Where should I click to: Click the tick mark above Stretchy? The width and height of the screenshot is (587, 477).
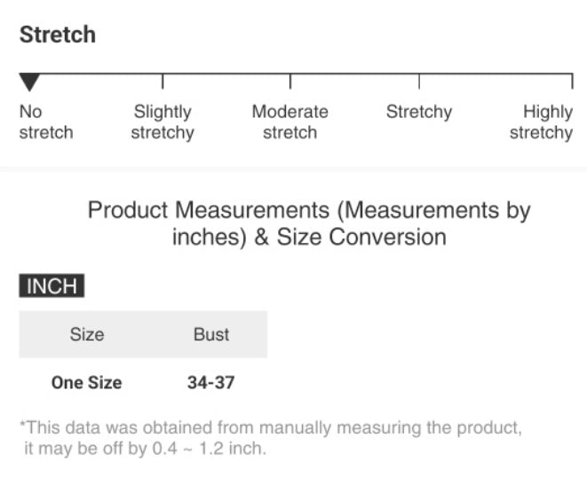419,82
